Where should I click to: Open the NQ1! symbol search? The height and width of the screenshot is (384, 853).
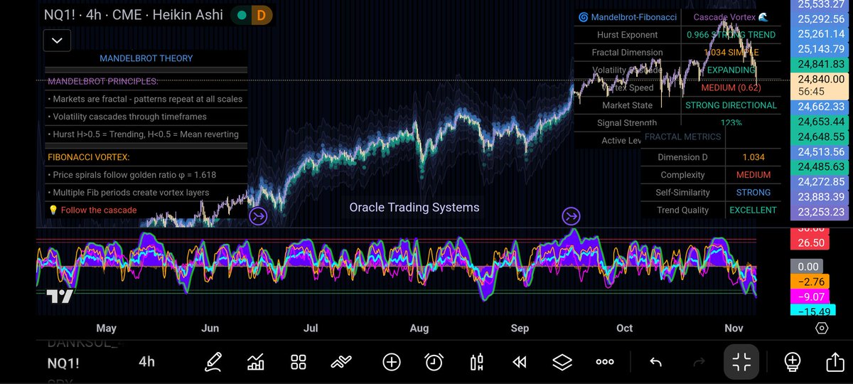(63, 362)
